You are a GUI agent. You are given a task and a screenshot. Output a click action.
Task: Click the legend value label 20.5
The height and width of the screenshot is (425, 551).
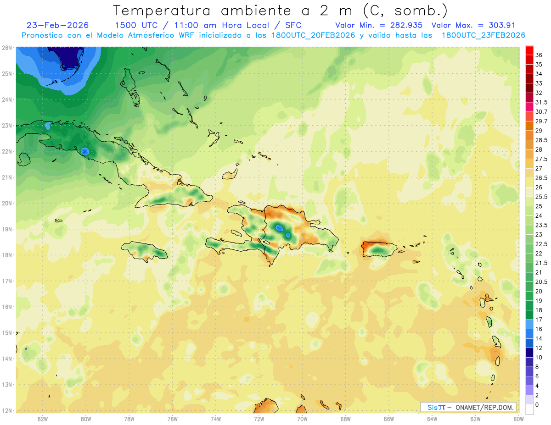pos(541,282)
